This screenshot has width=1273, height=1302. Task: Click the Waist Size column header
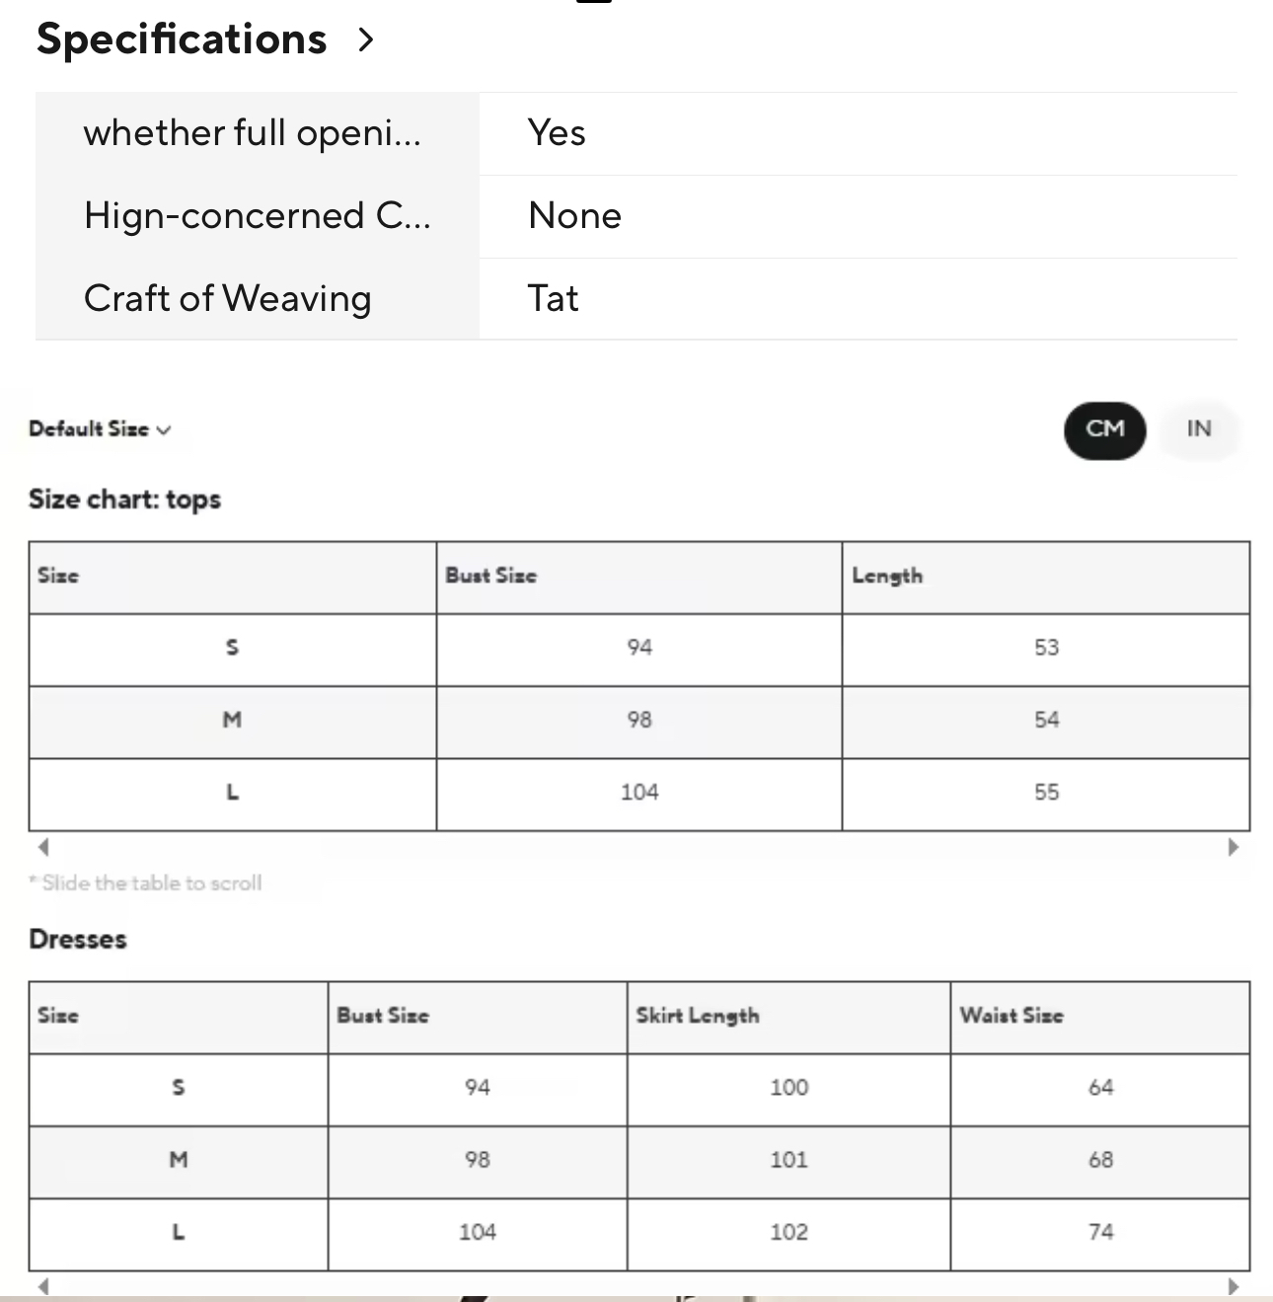(1011, 1016)
